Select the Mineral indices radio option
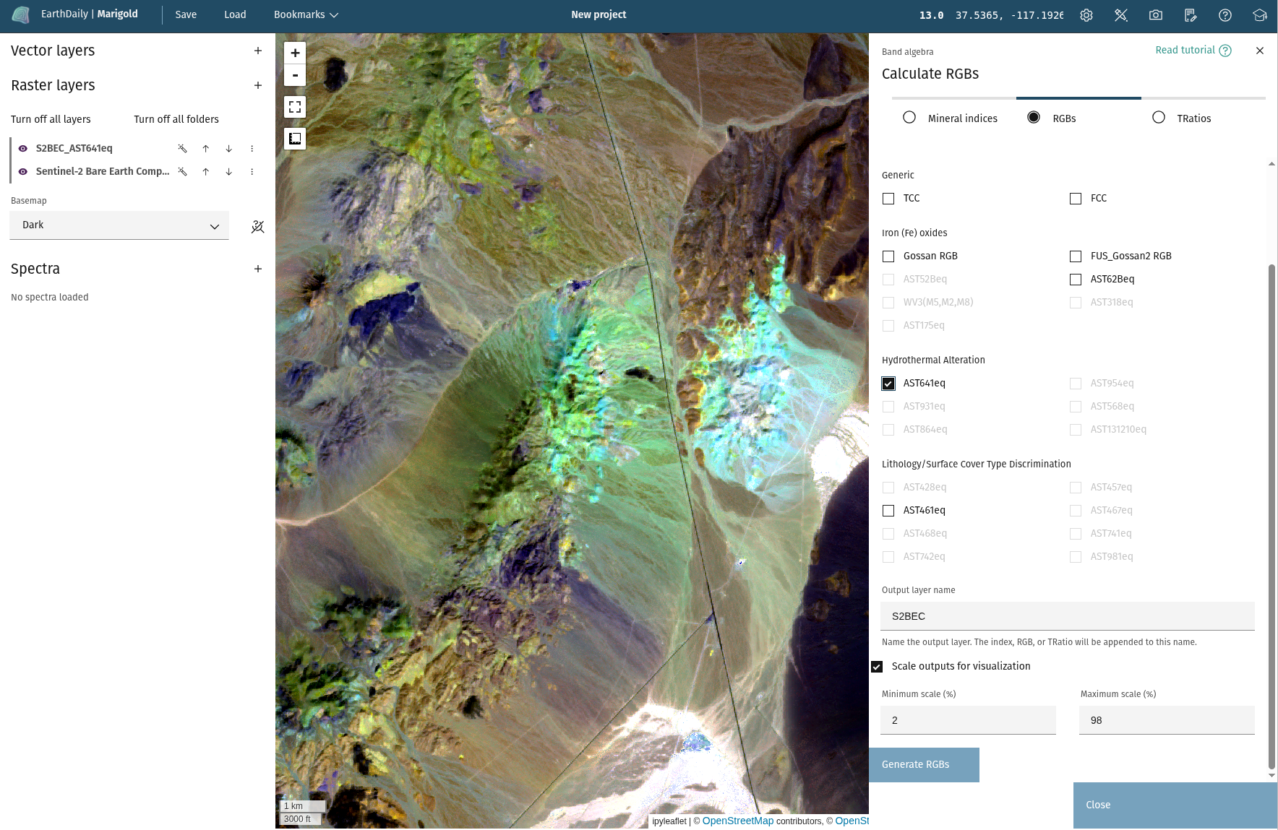 (909, 118)
